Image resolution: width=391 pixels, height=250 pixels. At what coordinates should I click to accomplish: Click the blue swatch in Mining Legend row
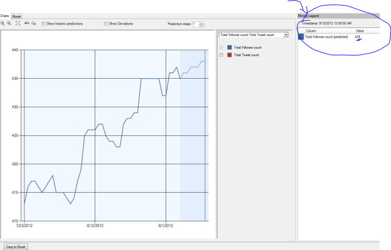301,37
